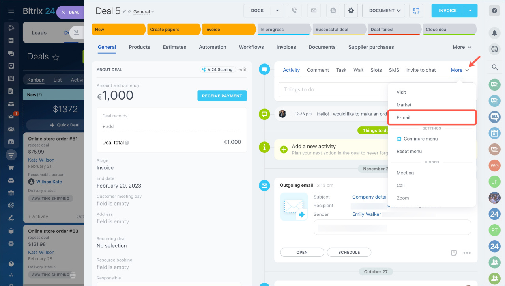Select E-mail from the More menu

tap(403, 117)
